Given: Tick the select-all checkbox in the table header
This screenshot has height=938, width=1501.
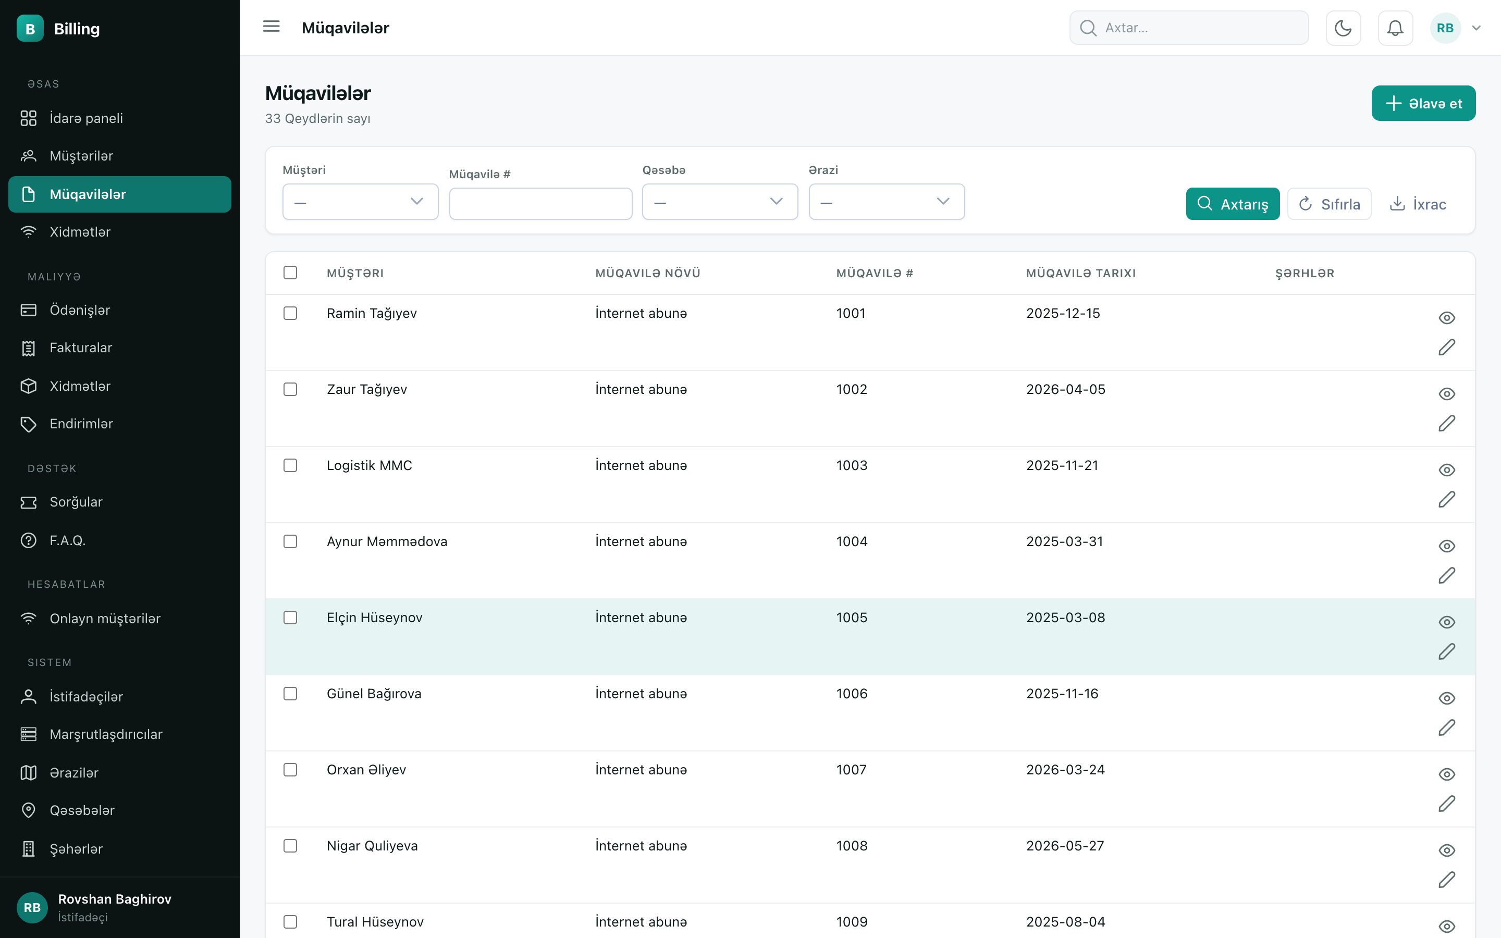Looking at the screenshot, I should pos(290,273).
